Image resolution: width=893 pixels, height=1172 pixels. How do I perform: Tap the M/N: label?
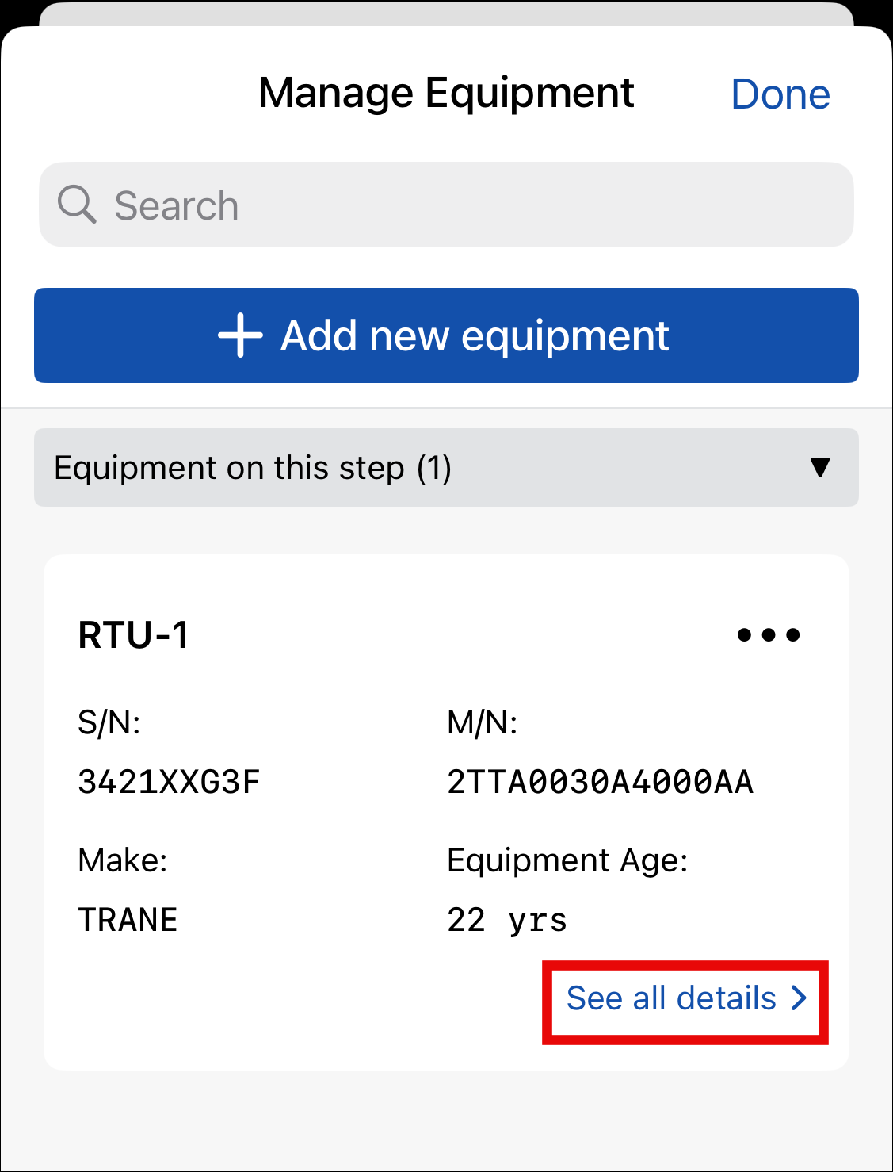point(482,722)
